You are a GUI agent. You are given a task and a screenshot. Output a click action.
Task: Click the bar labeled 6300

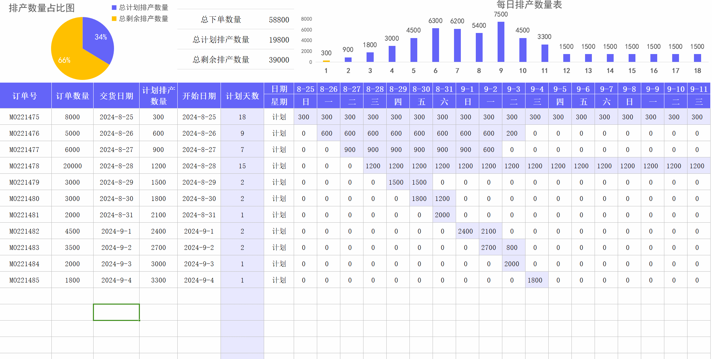(435, 45)
